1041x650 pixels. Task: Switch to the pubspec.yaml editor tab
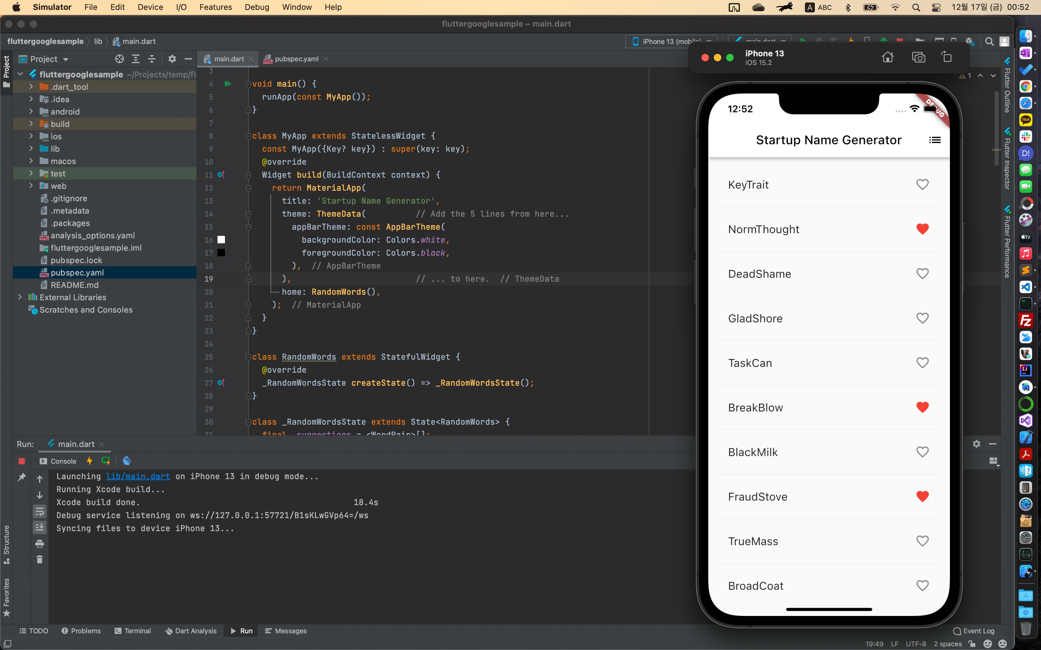coord(296,59)
